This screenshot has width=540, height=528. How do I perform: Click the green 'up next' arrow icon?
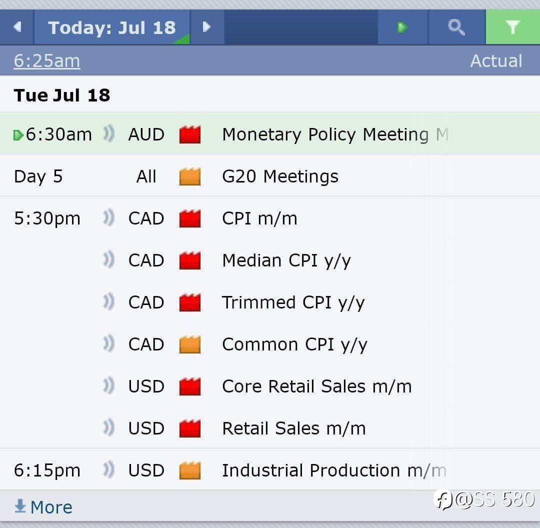click(402, 27)
